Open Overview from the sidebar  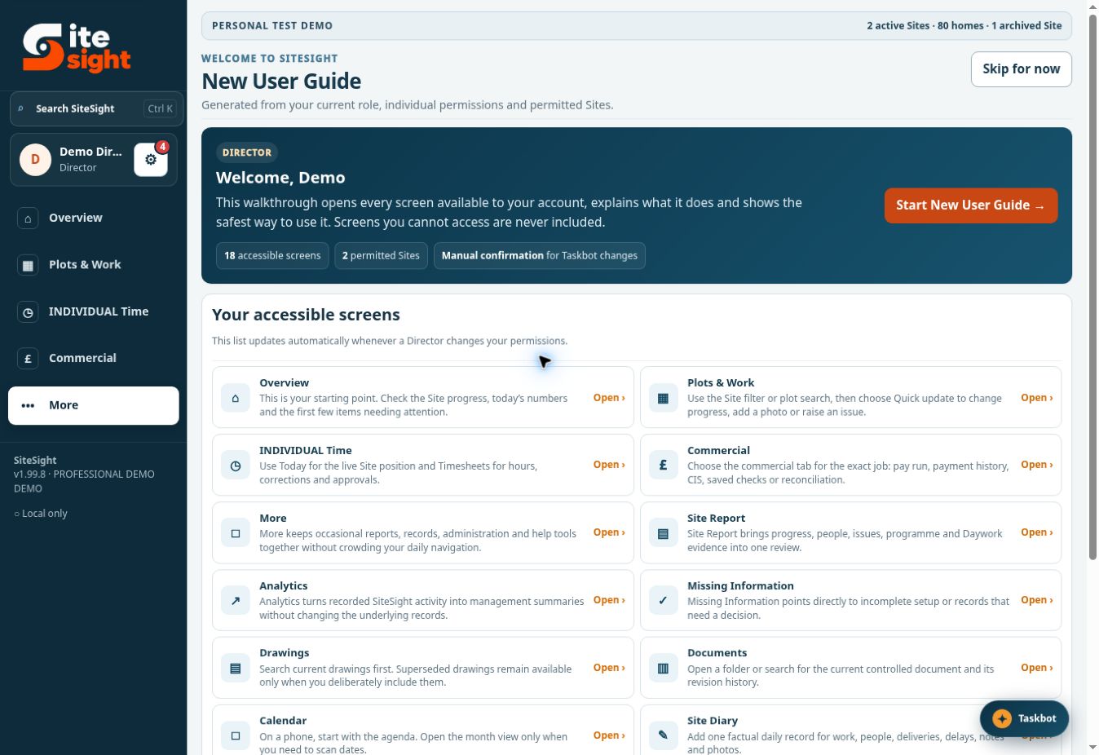[94, 218]
